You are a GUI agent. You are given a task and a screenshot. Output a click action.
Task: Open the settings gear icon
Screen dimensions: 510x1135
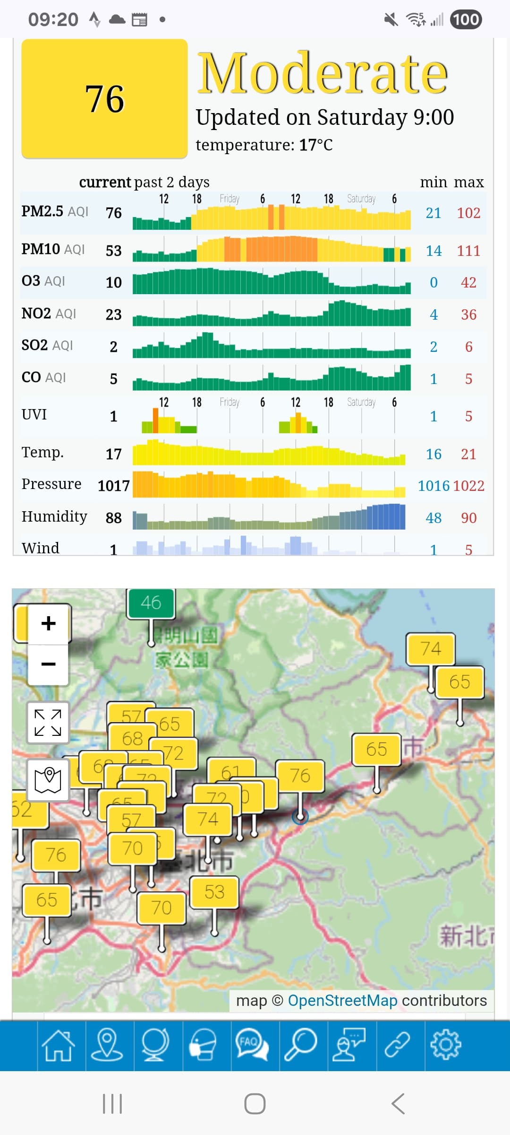click(x=446, y=1045)
